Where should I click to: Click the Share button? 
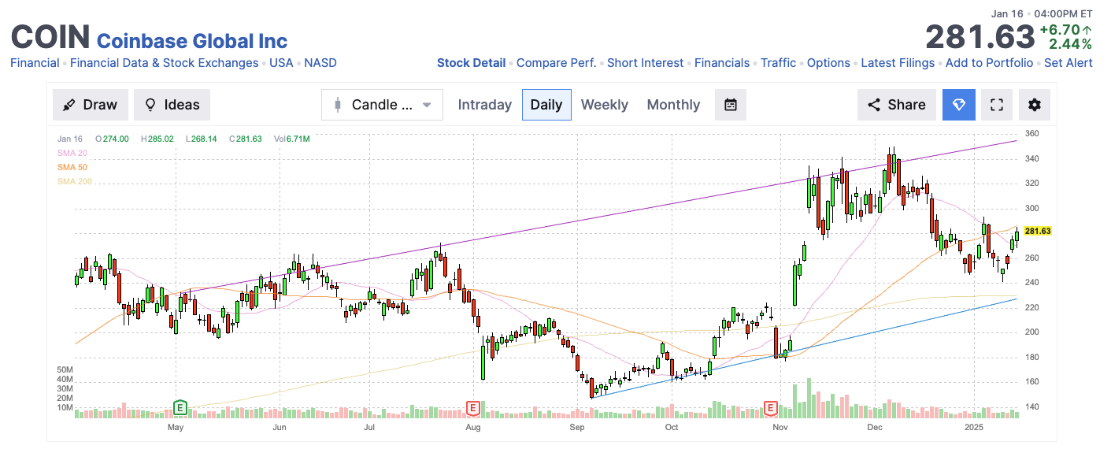(x=897, y=105)
